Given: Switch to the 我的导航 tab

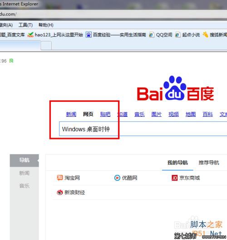Looking at the screenshot, I should [x=178, y=163].
